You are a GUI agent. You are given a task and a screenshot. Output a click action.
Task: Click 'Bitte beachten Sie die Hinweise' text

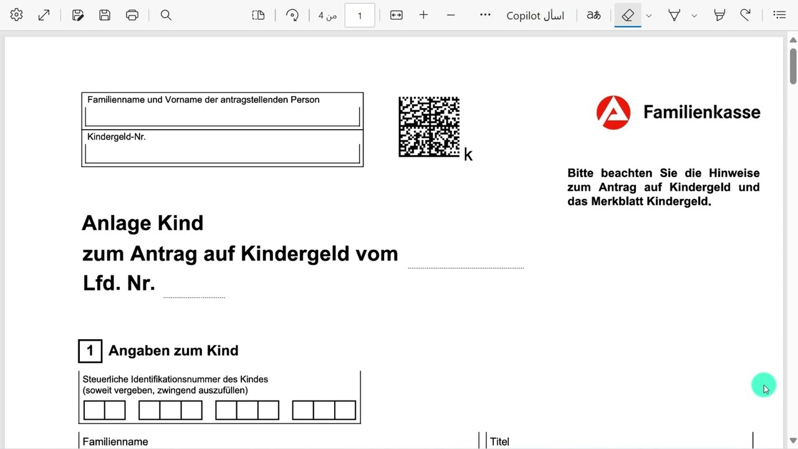click(x=663, y=173)
